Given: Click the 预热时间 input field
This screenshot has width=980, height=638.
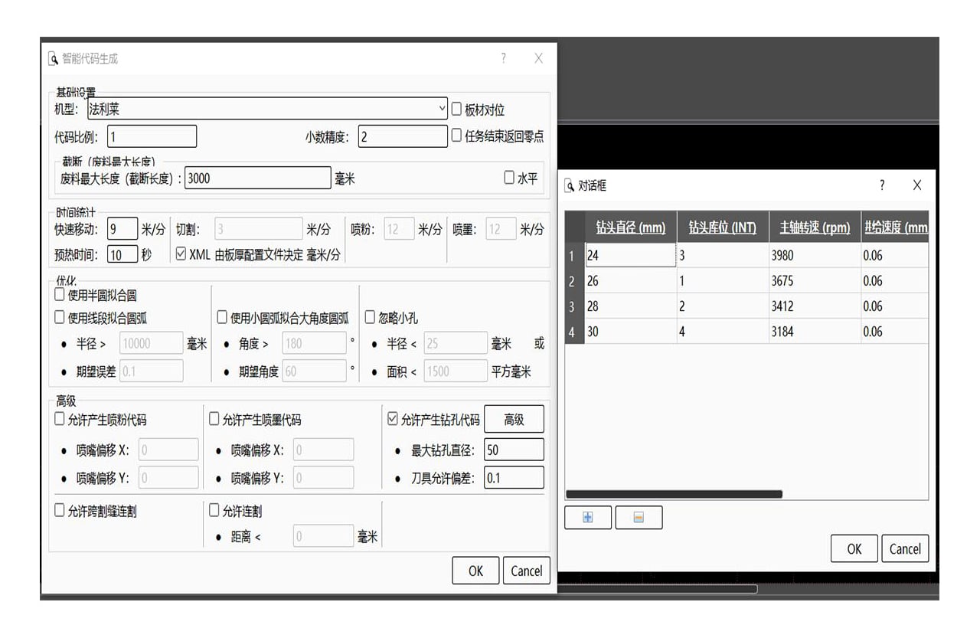Looking at the screenshot, I should click(122, 254).
